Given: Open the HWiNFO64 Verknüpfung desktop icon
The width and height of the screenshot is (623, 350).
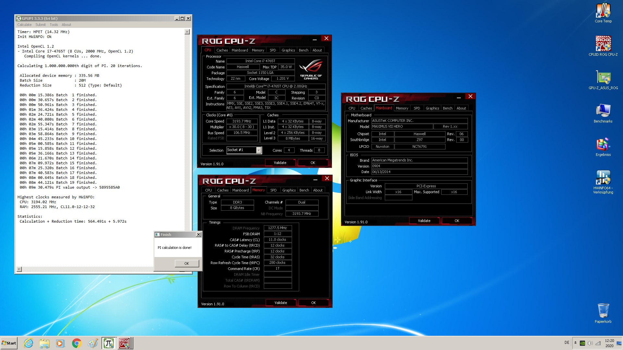Looking at the screenshot, I should pos(603,182).
